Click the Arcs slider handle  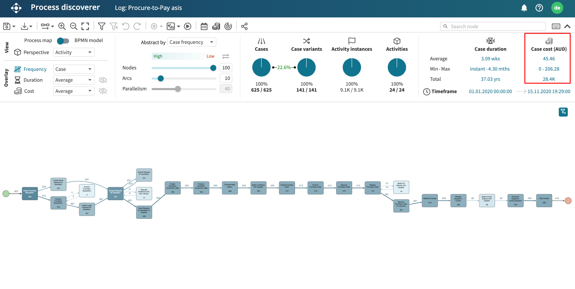click(x=161, y=78)
